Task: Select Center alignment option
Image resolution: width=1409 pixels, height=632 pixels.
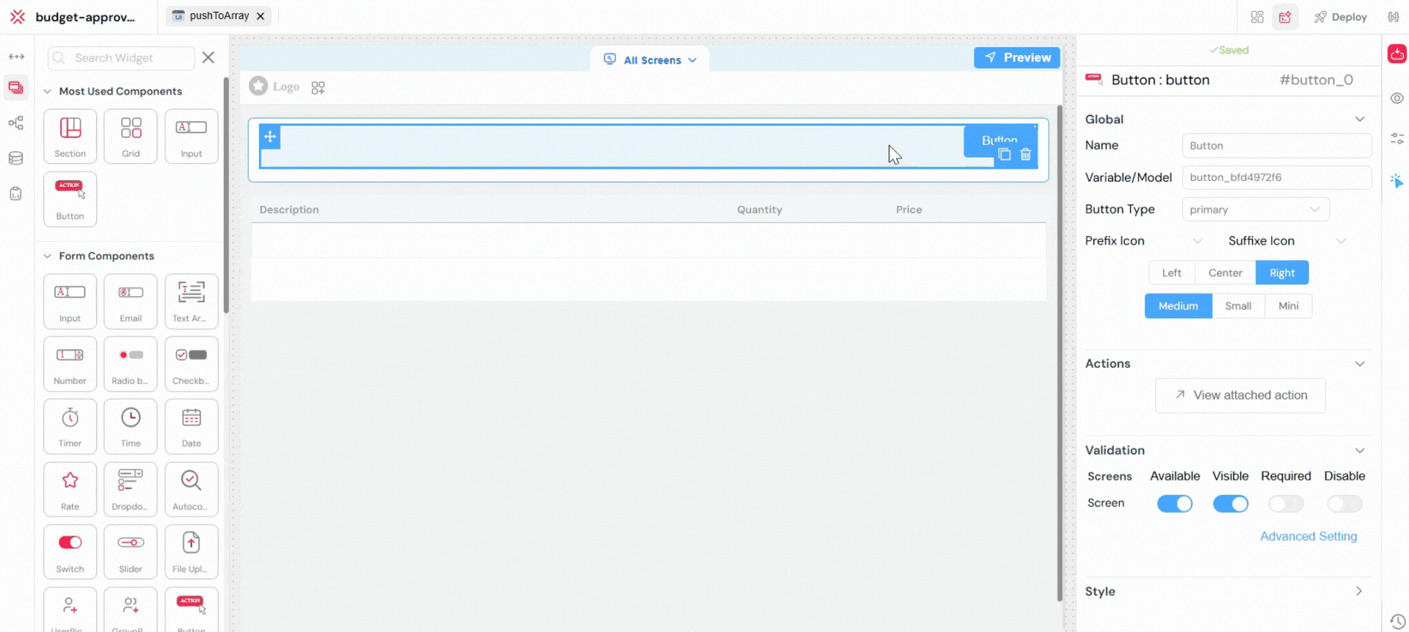Action: (x=1225, y=273)
